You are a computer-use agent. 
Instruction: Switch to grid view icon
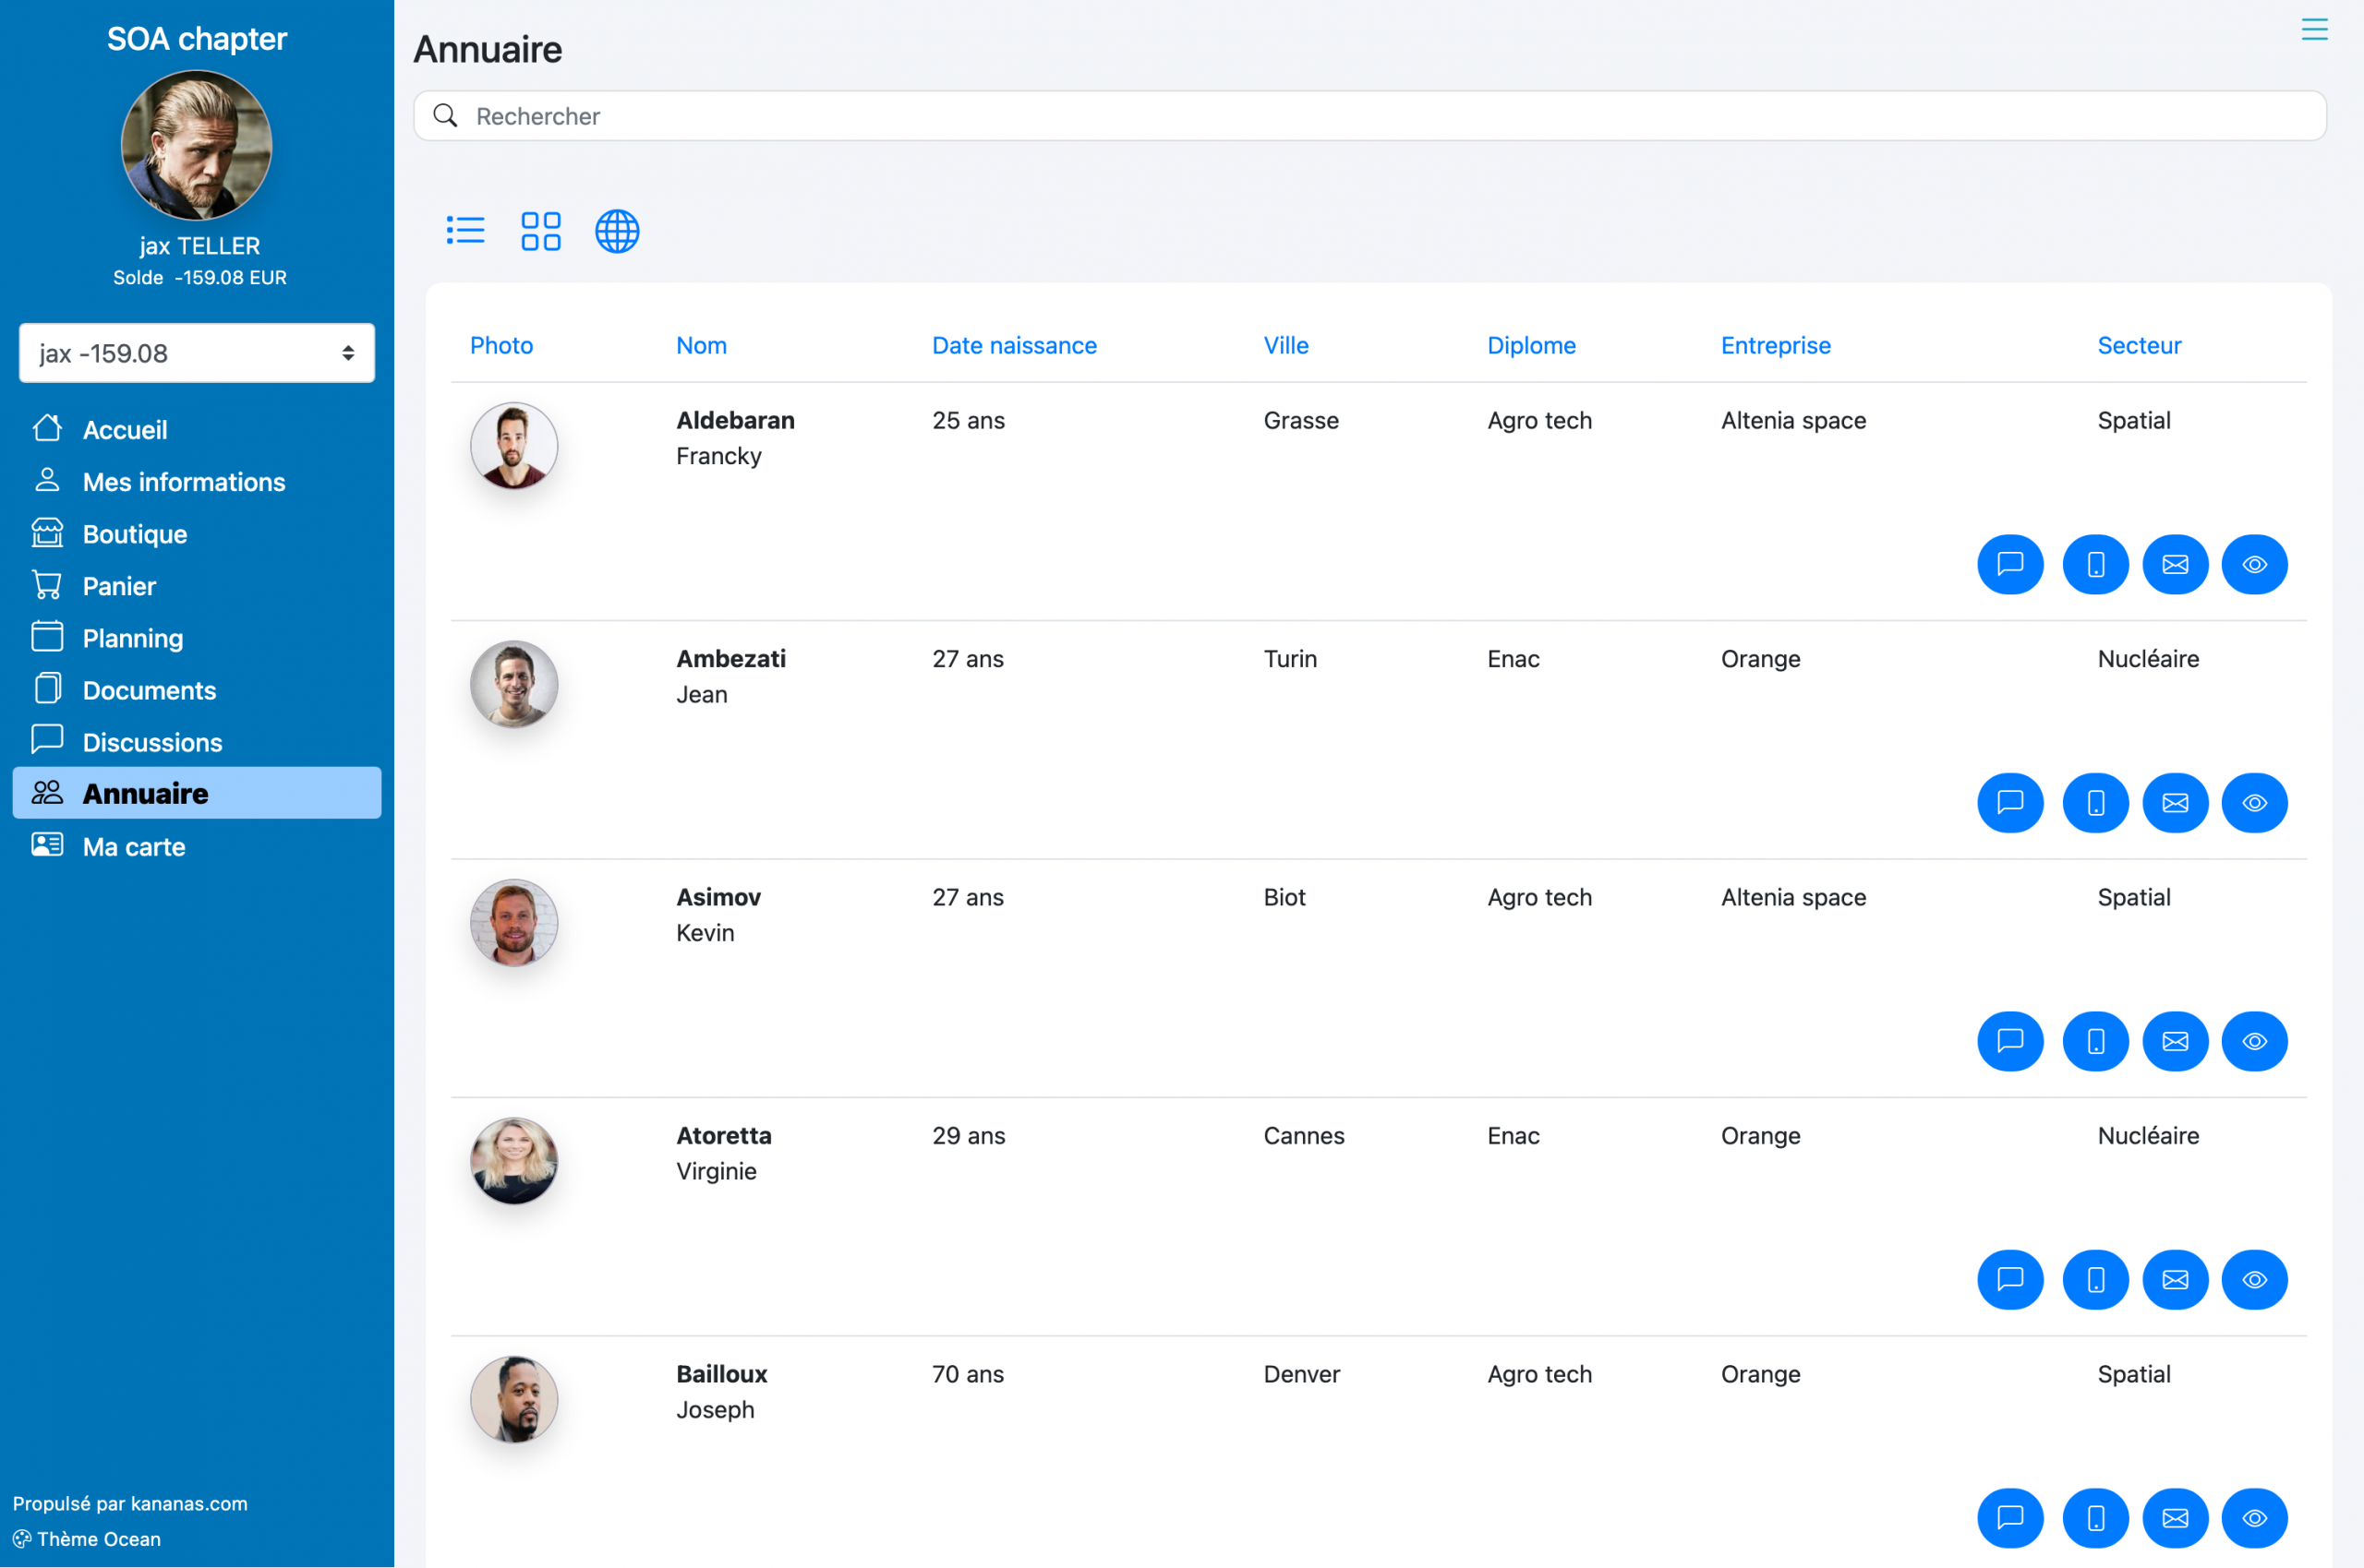click(540, 231)
